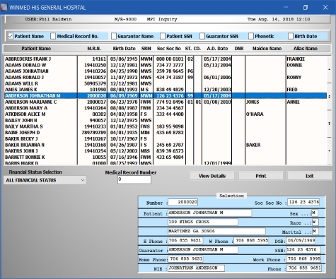The image size is (336, 279).
Task: Click the patient list scroll-up arrow
Action: (x=330, y=69)
